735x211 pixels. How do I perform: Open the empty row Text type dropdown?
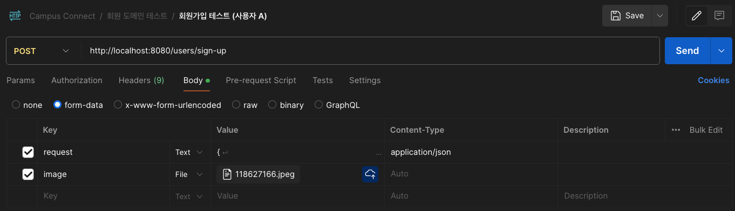pyautogui.click(x=189, y=196)
